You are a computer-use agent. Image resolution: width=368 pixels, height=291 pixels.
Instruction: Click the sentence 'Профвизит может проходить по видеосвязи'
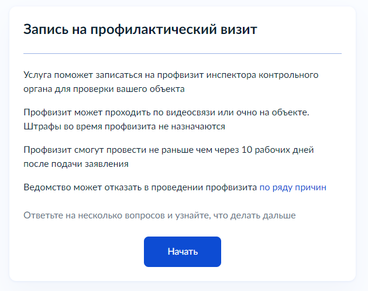tap(166, 112)
